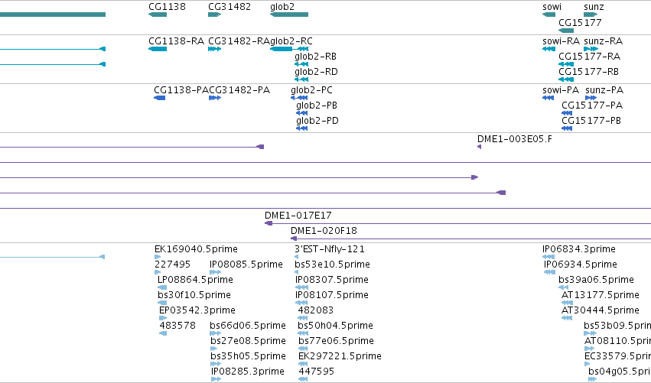Select the bs30f10.5prime EST
Image resolution: width=651 pixels, height=383 pixels.
(194, 295)
